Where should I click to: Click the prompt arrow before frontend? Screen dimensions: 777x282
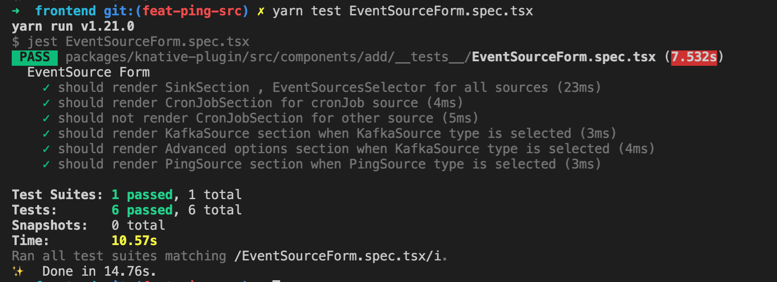click(x=16, y=11)
